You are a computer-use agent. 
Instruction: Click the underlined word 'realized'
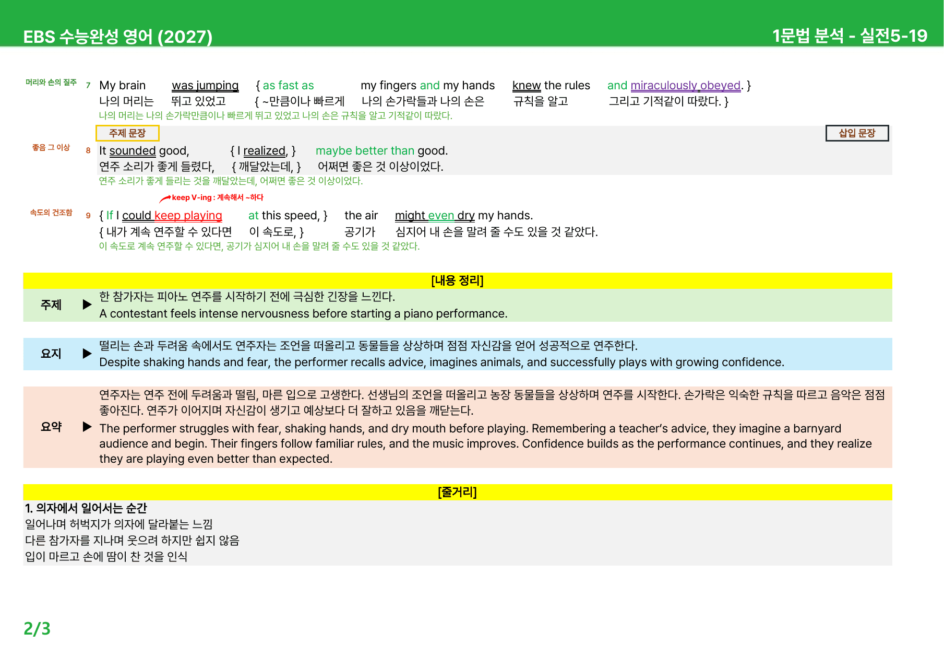(265, 151)
